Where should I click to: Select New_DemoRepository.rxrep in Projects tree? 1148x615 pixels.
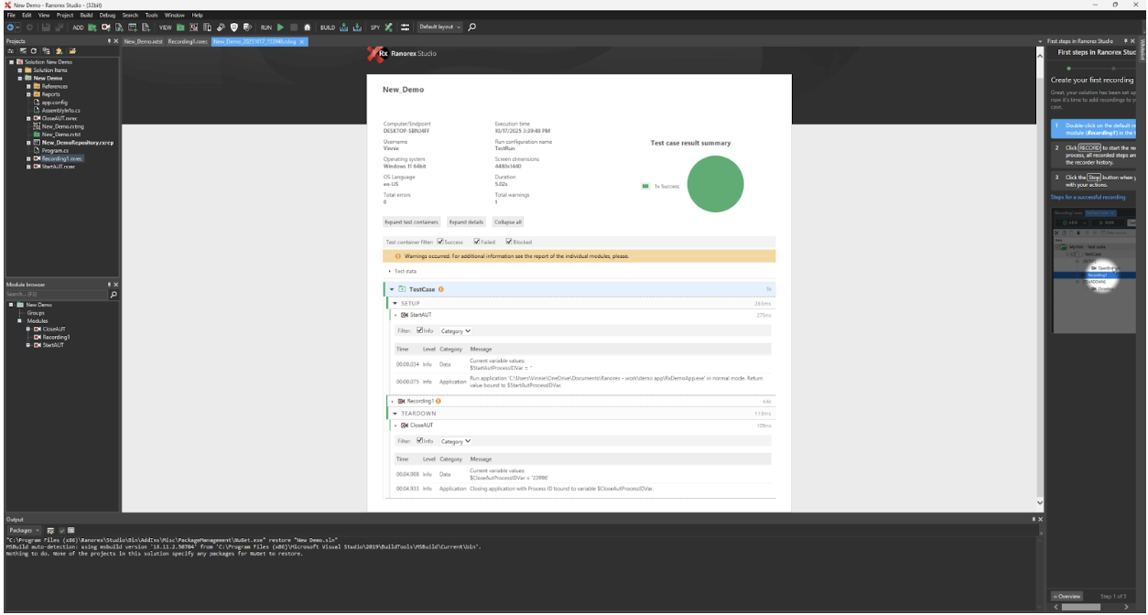pyautogui.click(x=77, y=143)
